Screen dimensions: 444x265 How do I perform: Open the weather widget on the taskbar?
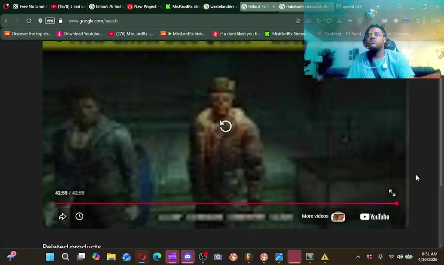click(x=11, y=257)
